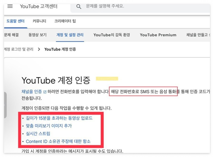Click the YouTube 고객센터 title
This screenshot has width=214, height=157.
[39, 6]
